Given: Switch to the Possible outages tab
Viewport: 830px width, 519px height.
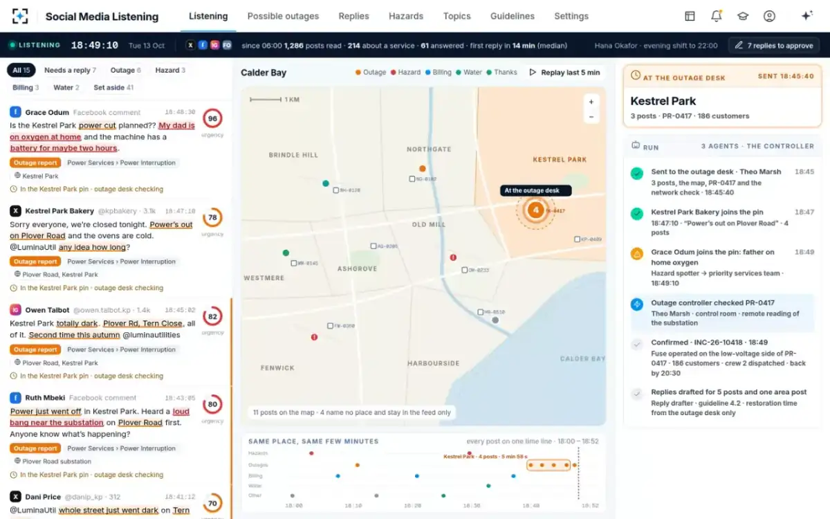Looking at the screenshot, I should click(283, 16).
